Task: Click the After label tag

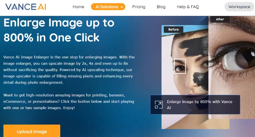Action: (x=220, y=19)
